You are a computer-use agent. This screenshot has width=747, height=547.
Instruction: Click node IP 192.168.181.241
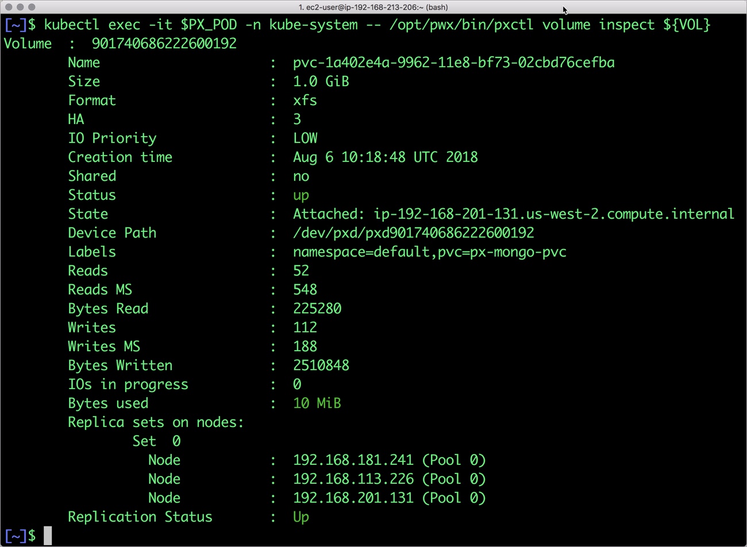[x=353, y=460]
